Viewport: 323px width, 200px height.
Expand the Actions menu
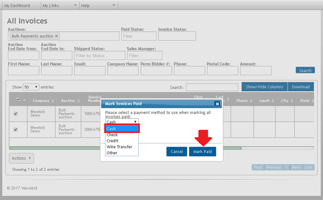tap(21, 158)
